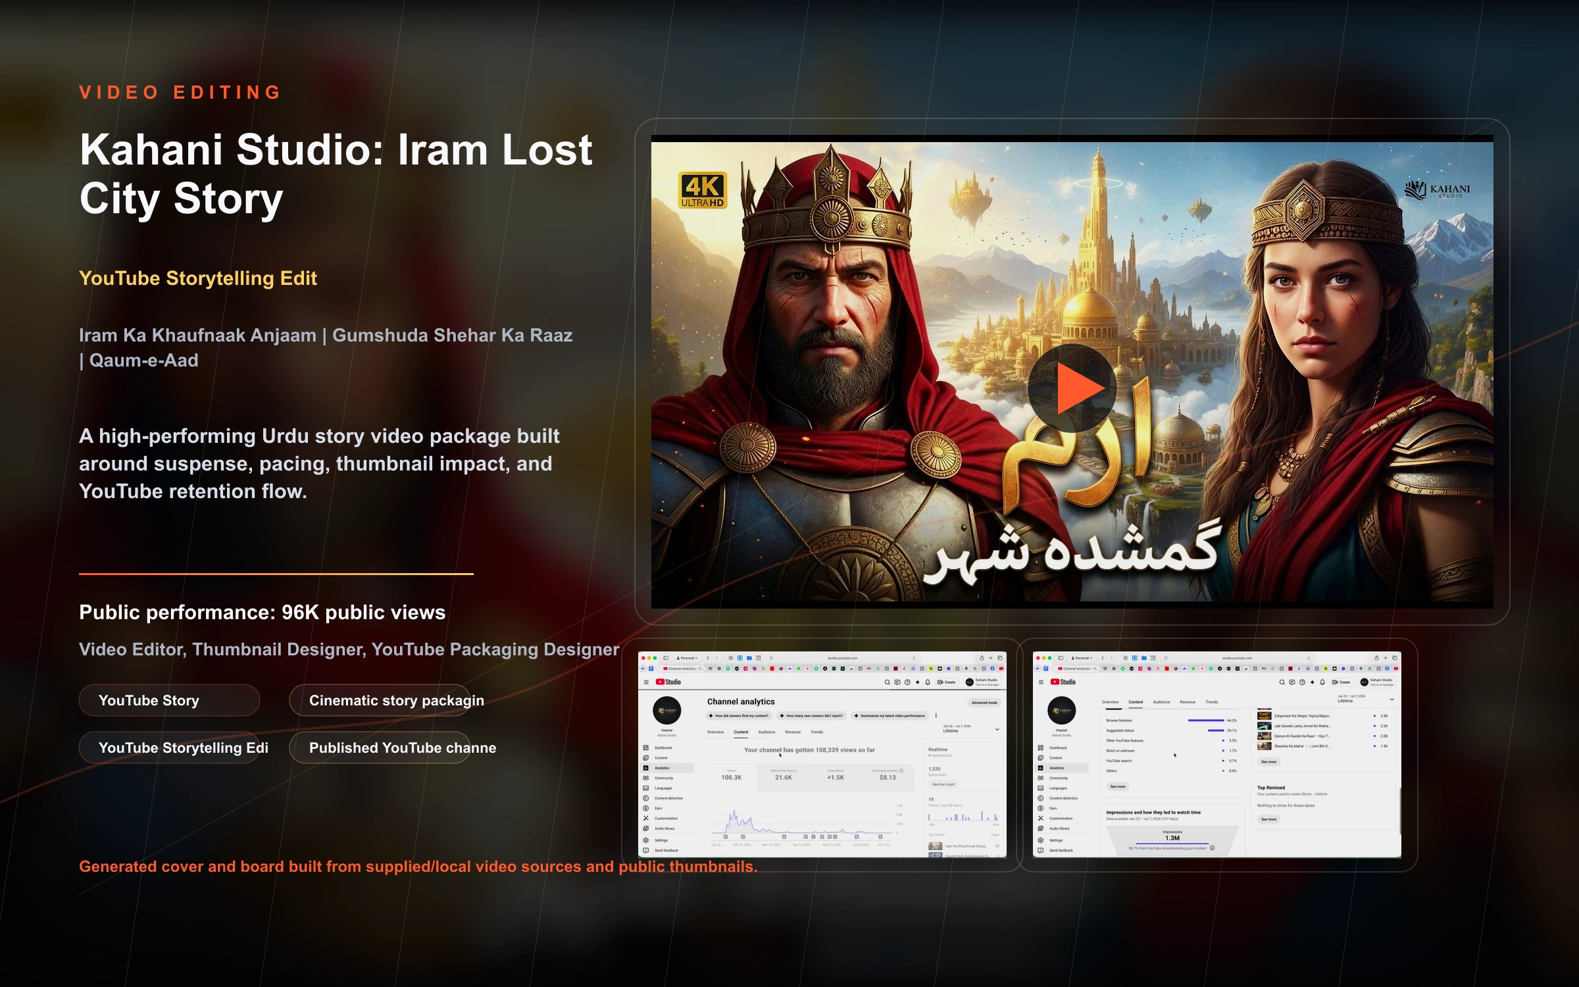
Task: Click 'Summarize my latest video performance' chip
Action: tap(890, 716)
